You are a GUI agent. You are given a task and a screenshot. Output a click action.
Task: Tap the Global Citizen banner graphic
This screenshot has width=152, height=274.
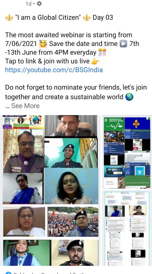23,122
